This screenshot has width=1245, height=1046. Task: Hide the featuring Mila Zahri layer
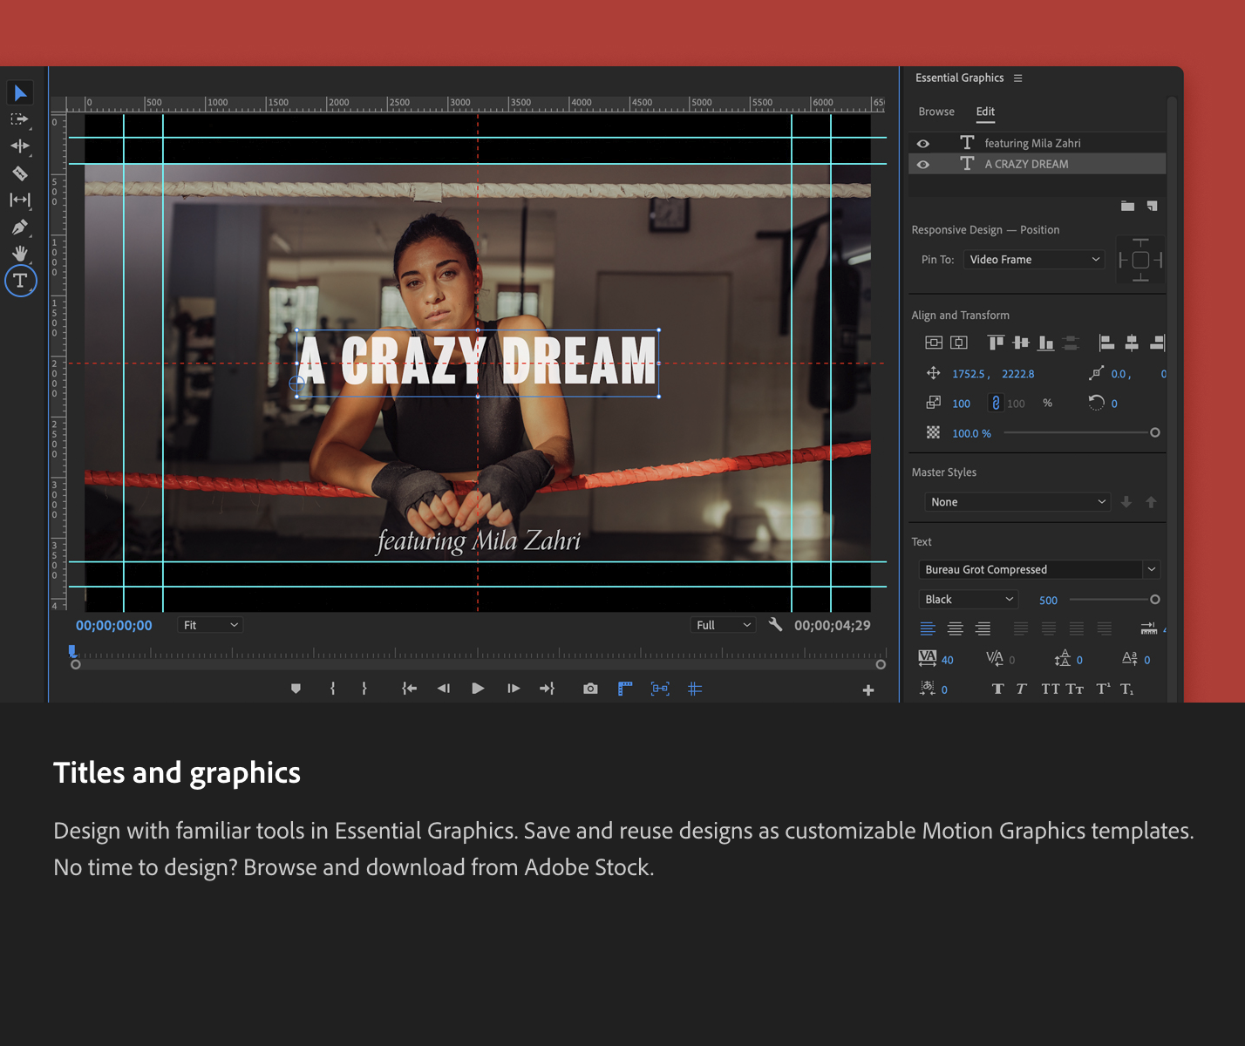923,142
